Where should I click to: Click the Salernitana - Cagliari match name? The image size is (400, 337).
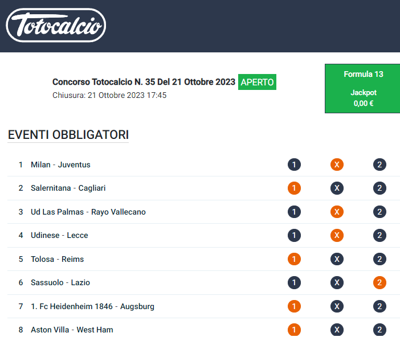[68, 188]
